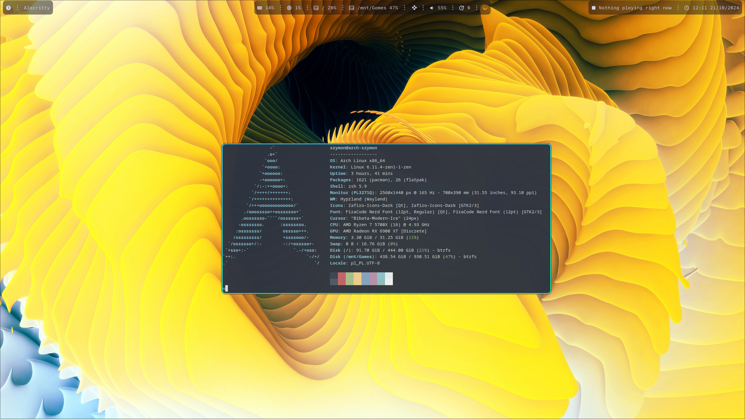
Task: Click the root disk drive icon
Action: click(316, 8)
